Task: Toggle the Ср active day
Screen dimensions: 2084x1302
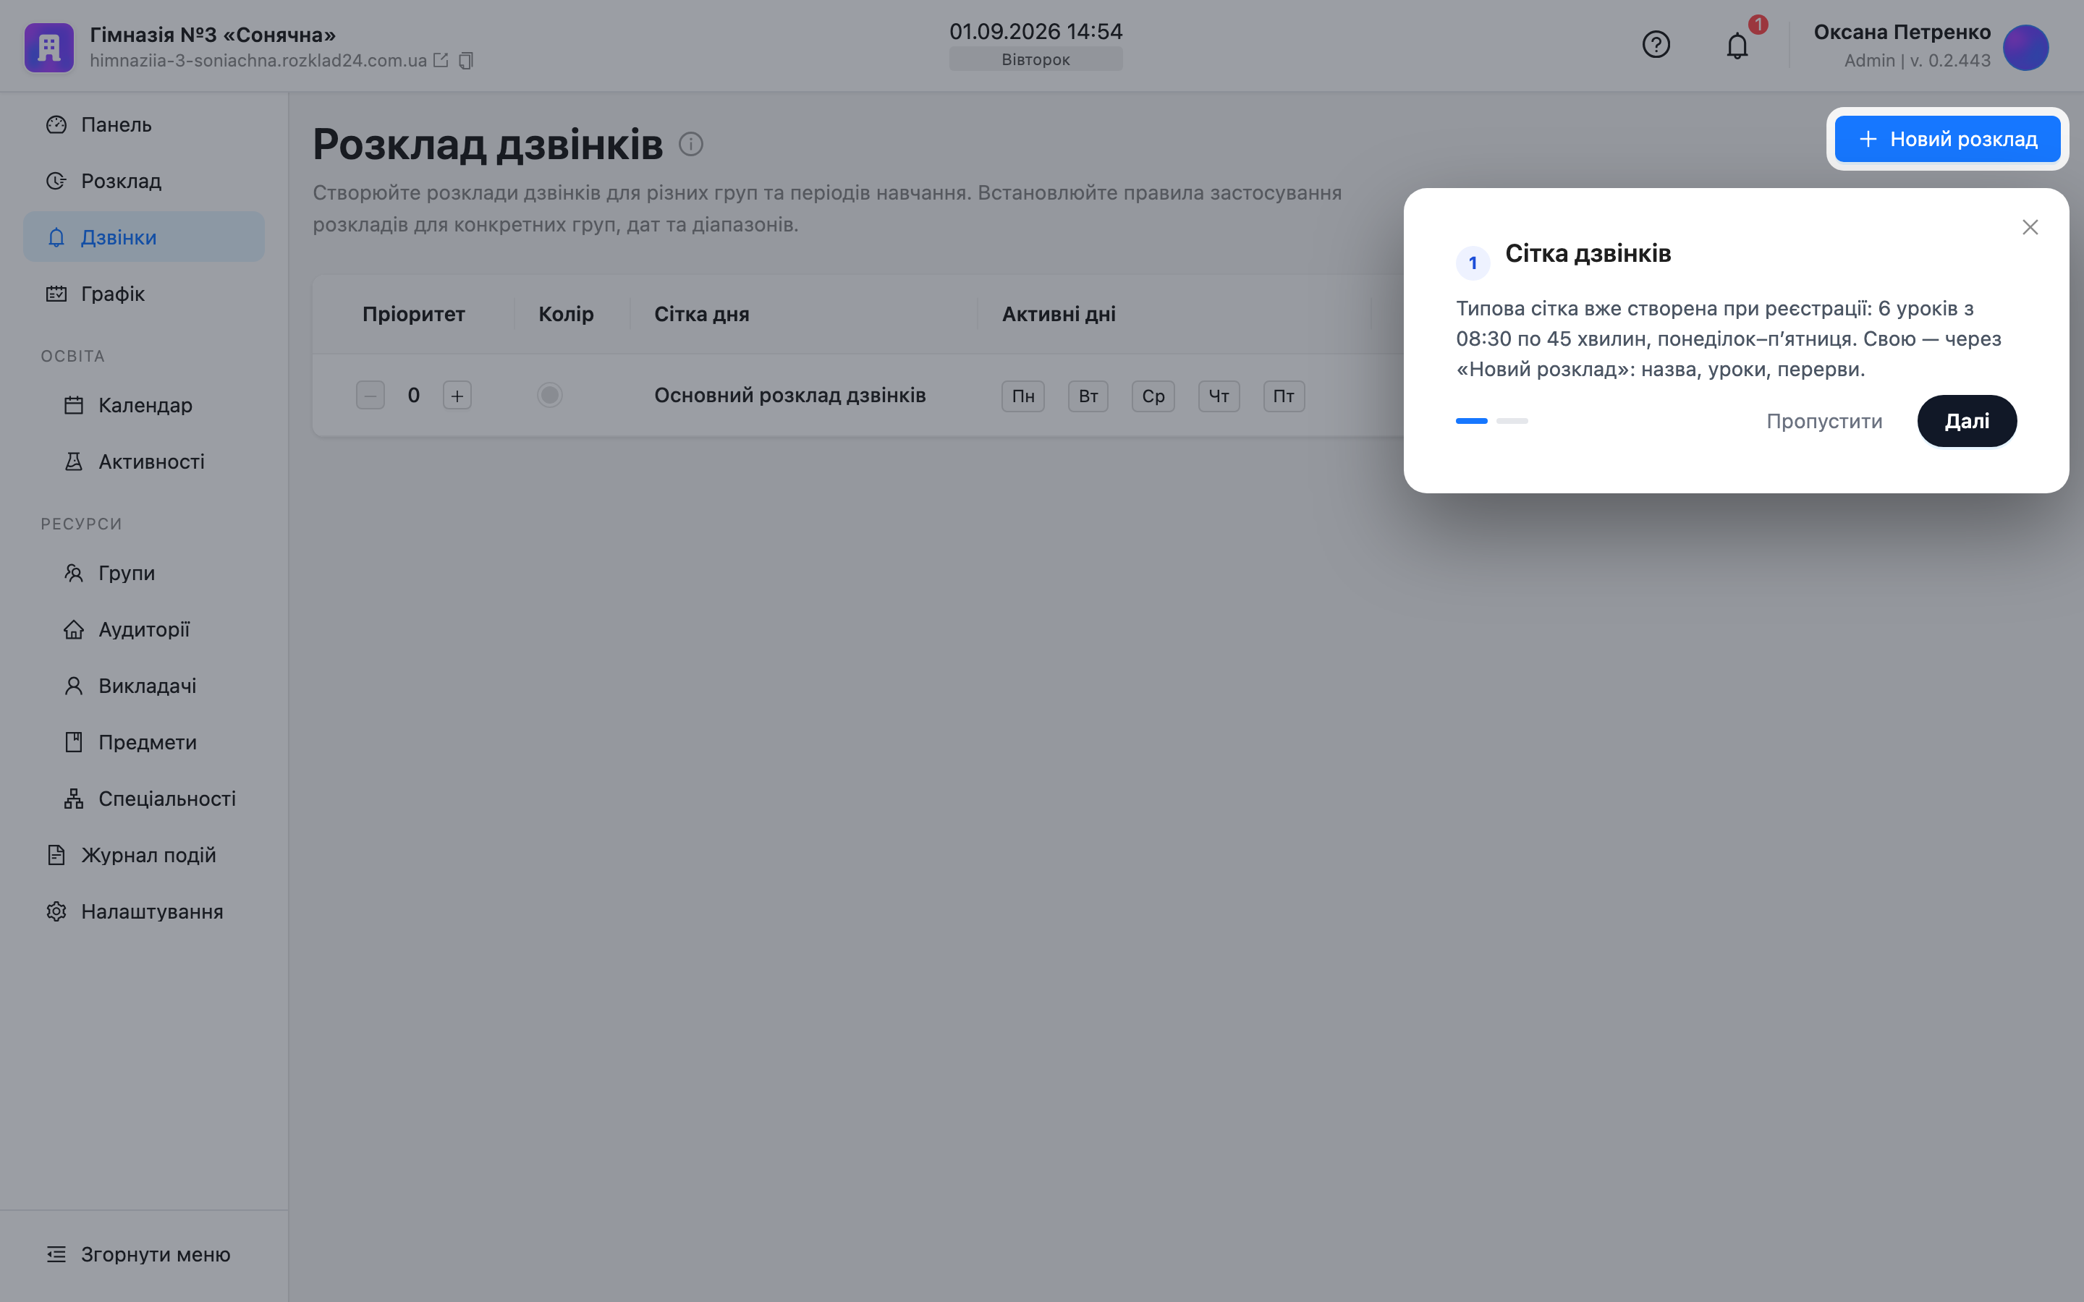Action: (1153, 396)
